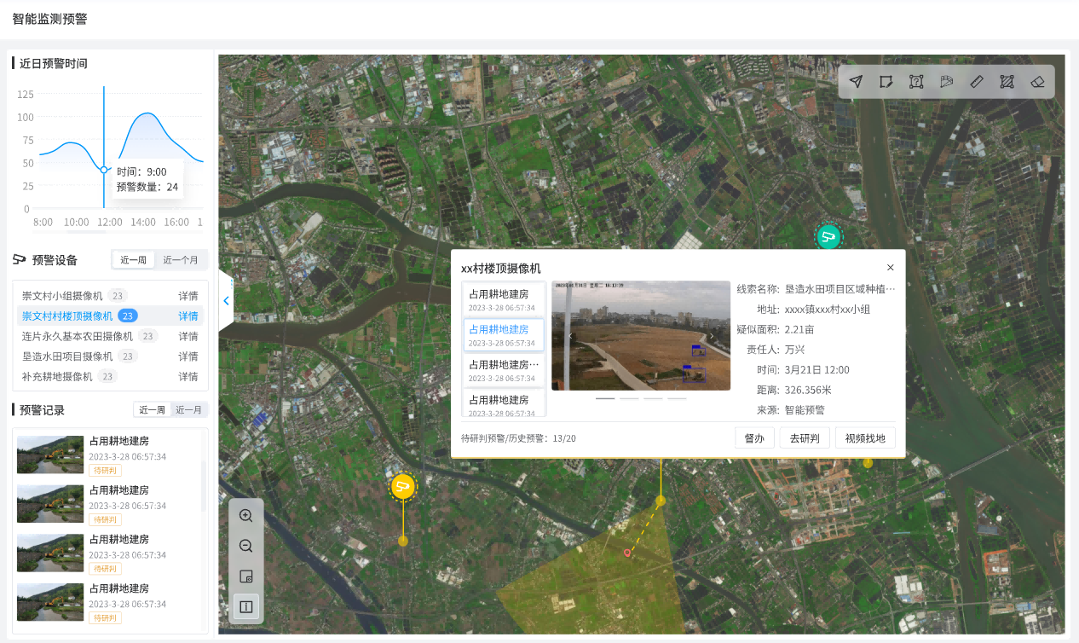Show next image in popup carousel
The image size is (1079, 643).
(x=712, y=336)
